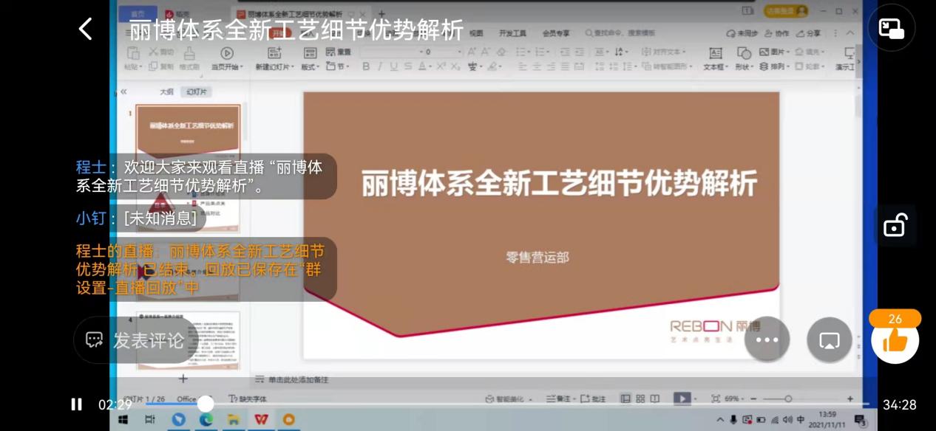Add new slide with plus below thumbnails

coord(183,378)
